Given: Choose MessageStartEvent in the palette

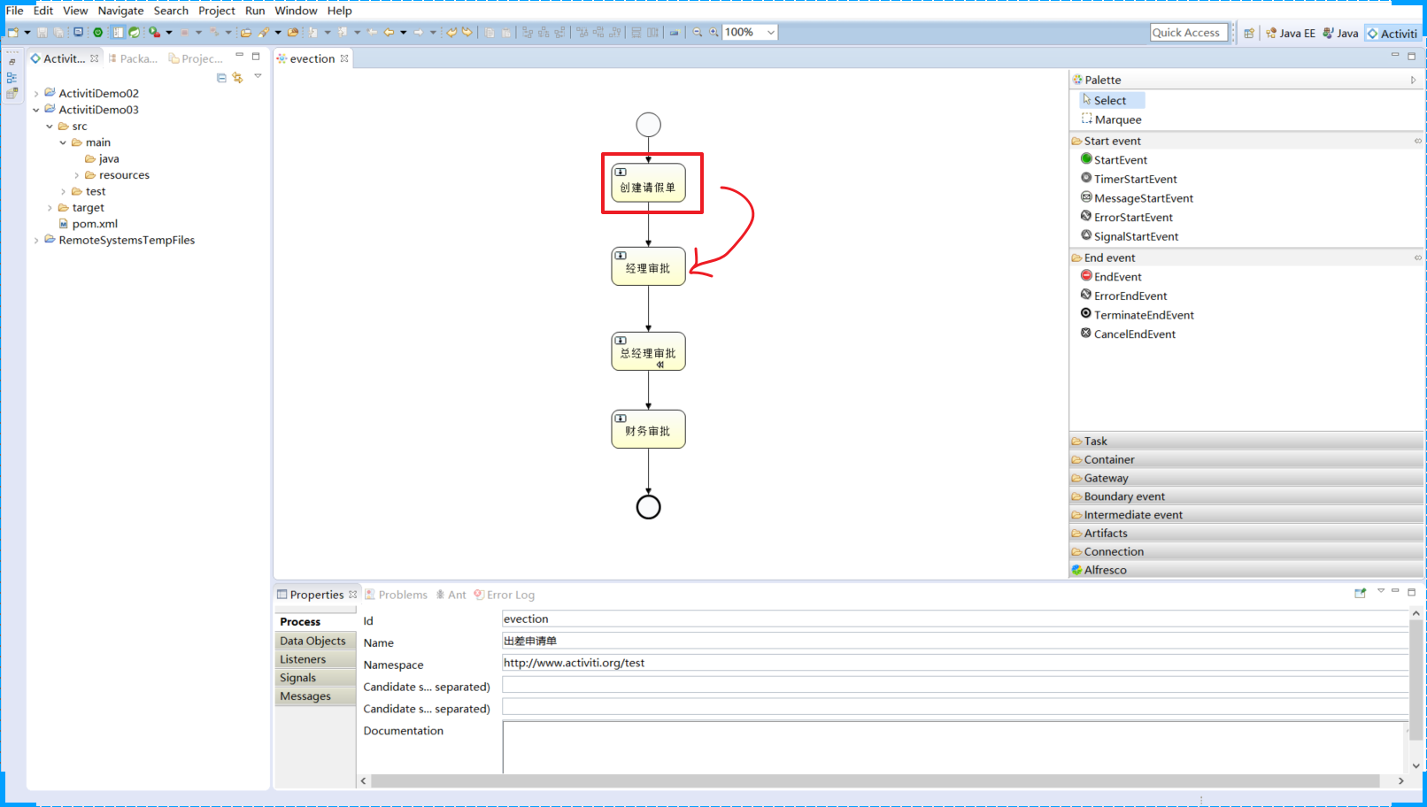Looking at the screenshot, I should click(x=1137, y=198).
